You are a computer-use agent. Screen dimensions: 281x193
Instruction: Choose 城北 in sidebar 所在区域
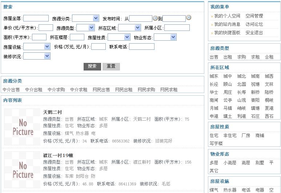pos(242,76)
